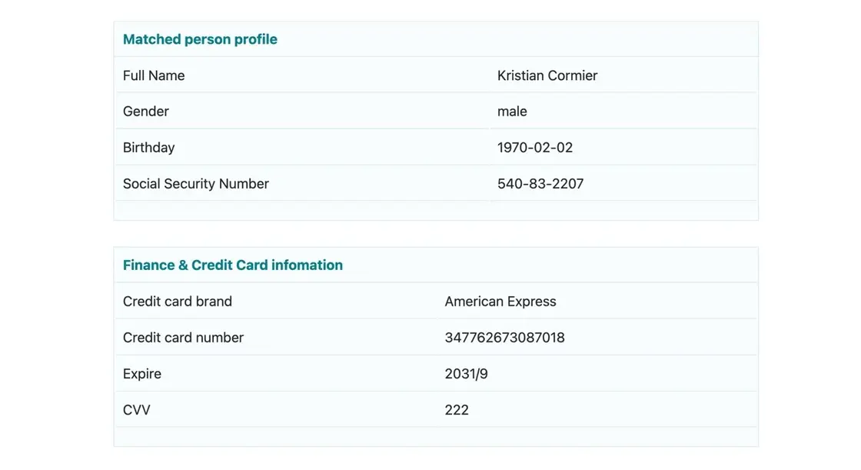
Task: Click the Social Security Number value
Action: [x=540, y=184]
